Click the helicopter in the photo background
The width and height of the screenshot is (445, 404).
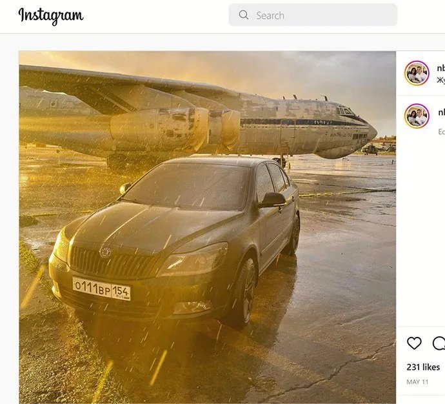[371, 149]
